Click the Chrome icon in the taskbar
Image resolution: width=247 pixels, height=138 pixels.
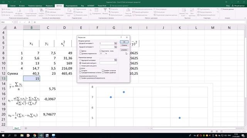pos(34,135)
